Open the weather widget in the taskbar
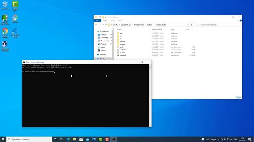The height and width of the screenshot is (142, 254). (209, 139)
